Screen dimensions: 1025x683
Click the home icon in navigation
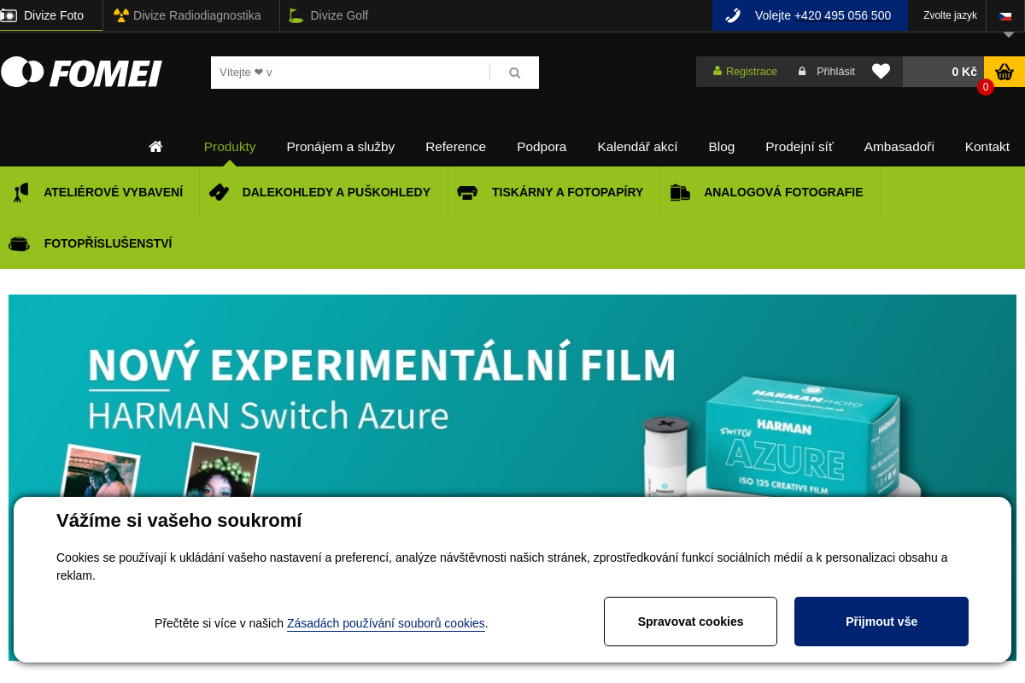click(155, 146)
